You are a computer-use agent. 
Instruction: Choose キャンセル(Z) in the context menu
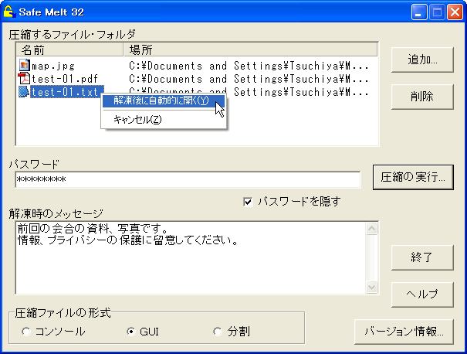(164, 120)
